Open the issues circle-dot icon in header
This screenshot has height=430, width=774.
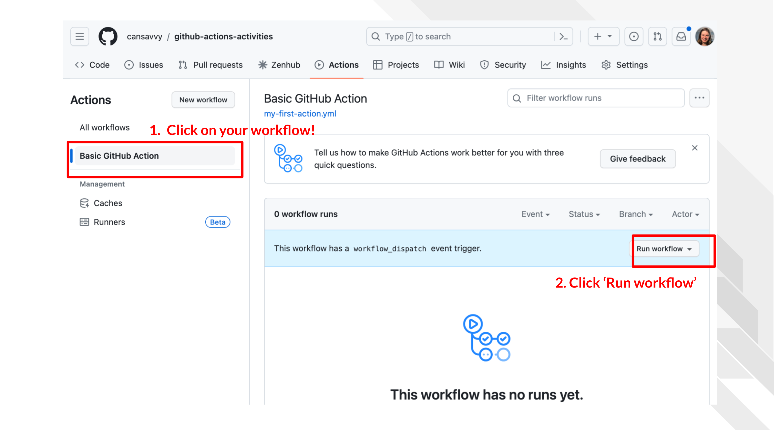pos(634,37)
